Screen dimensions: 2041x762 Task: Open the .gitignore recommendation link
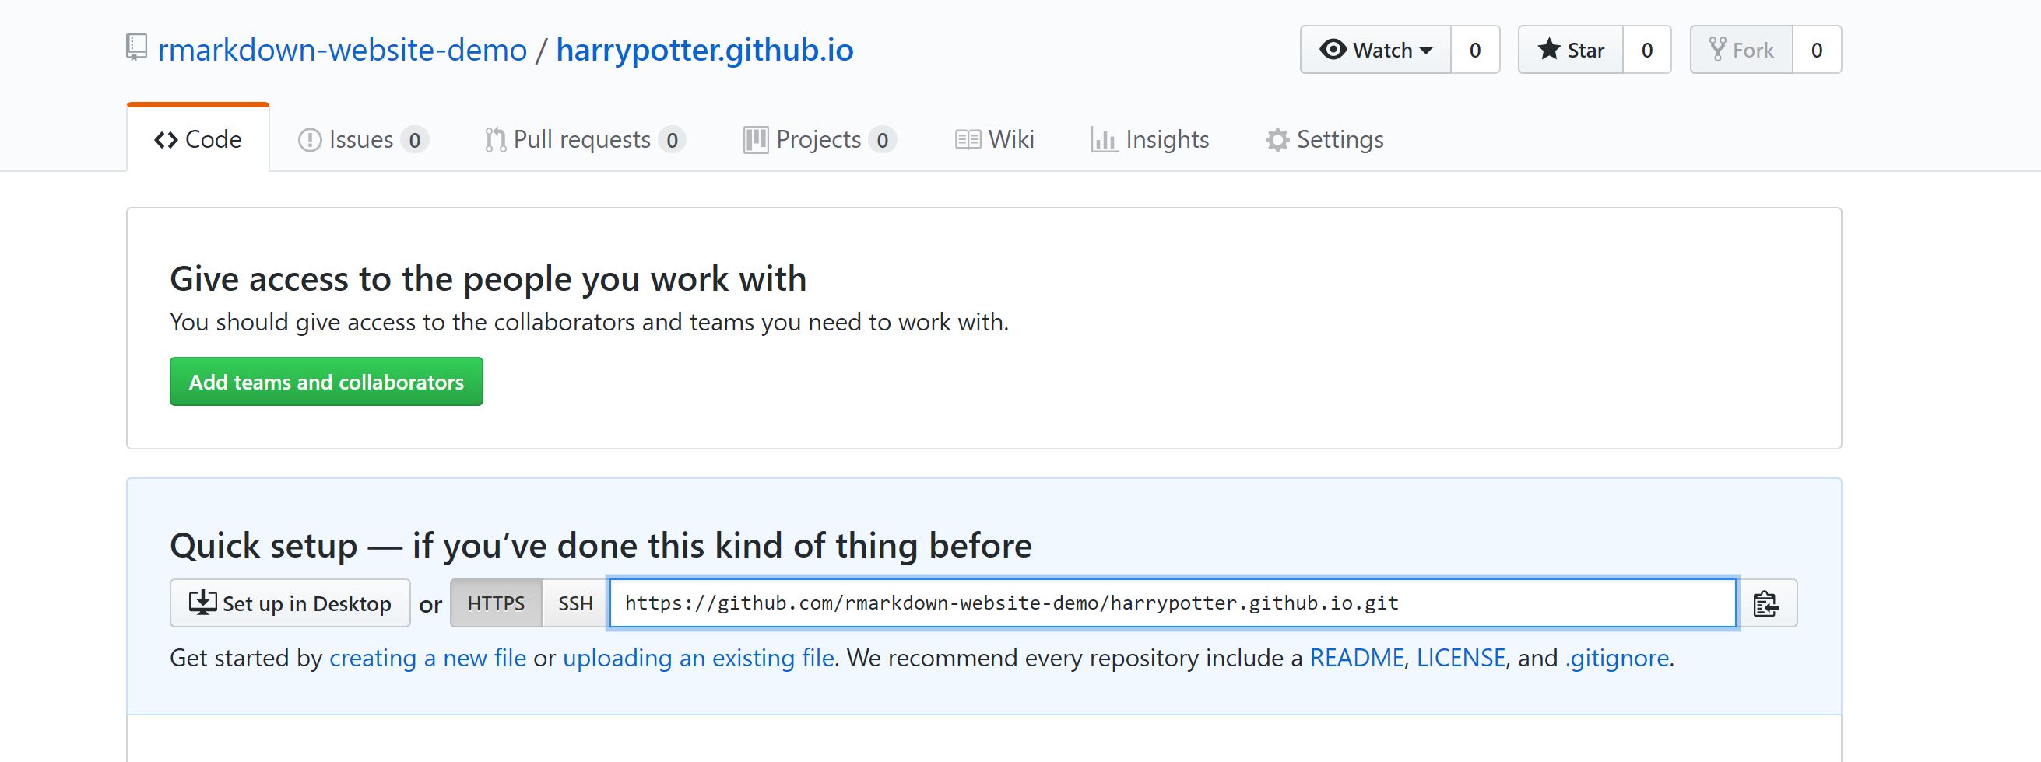[x=1617, y=658]
